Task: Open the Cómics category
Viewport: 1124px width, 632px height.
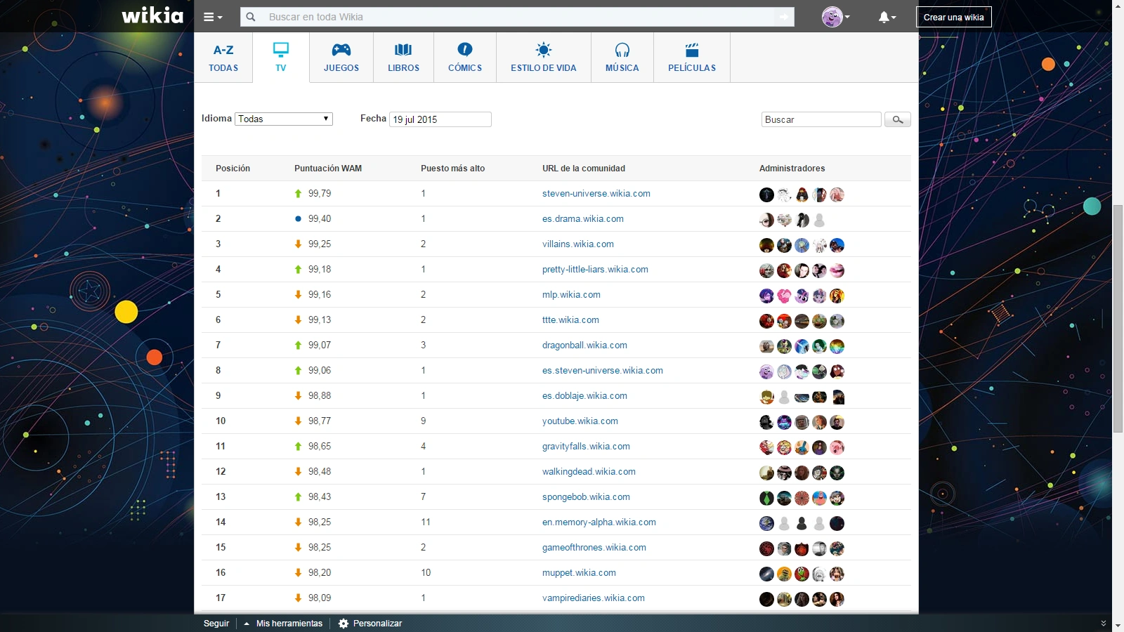Action: [x=465, y=58]
